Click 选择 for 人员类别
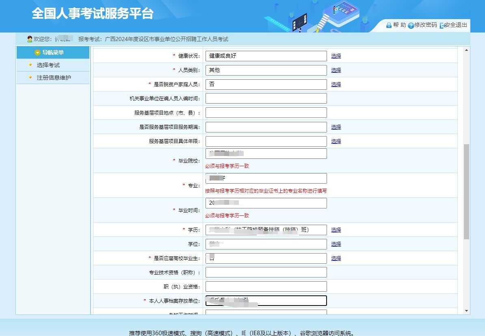This screenshot has height=336, width=485. tap(336, 70)
